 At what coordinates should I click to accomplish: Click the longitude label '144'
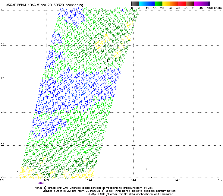point(133,180)
